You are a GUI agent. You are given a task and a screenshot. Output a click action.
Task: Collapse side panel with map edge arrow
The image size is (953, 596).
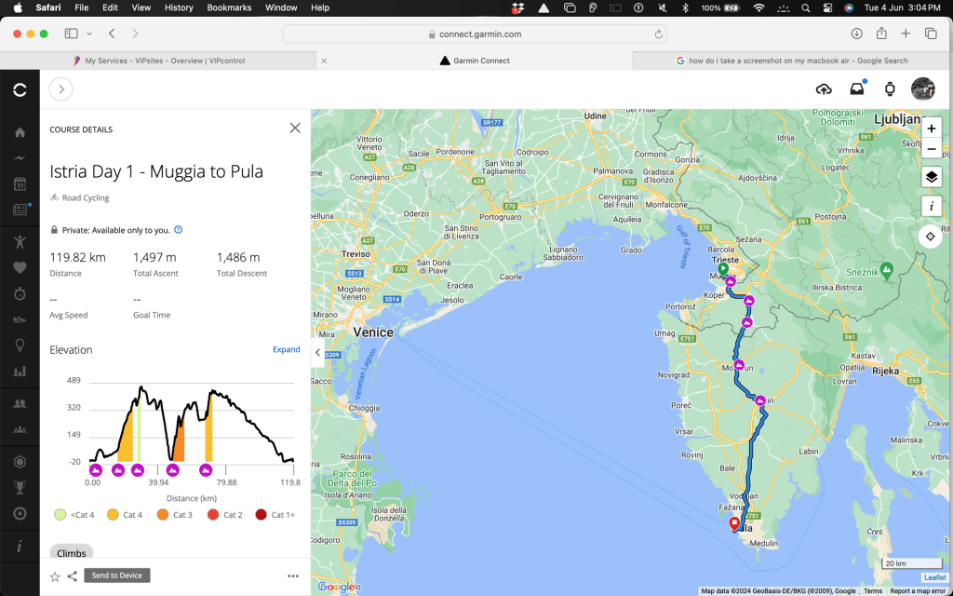[317, 352]
